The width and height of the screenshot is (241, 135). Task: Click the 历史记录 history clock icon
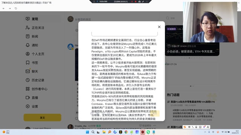coord(27,80)
